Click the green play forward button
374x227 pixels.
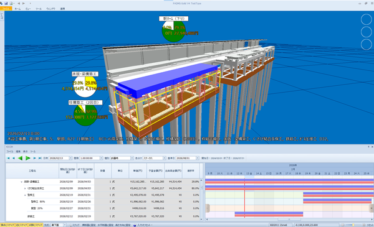[27, 158]
